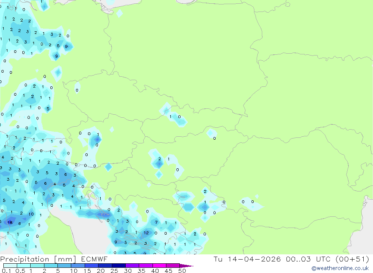Click the legend label '0.5'
Viewport: 373px width, 273px height.
(20, 271)
